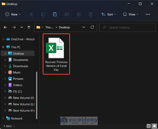
Task: Open Downloads in navigation pane
Action: pyautogui.click(x=18, y=66)
